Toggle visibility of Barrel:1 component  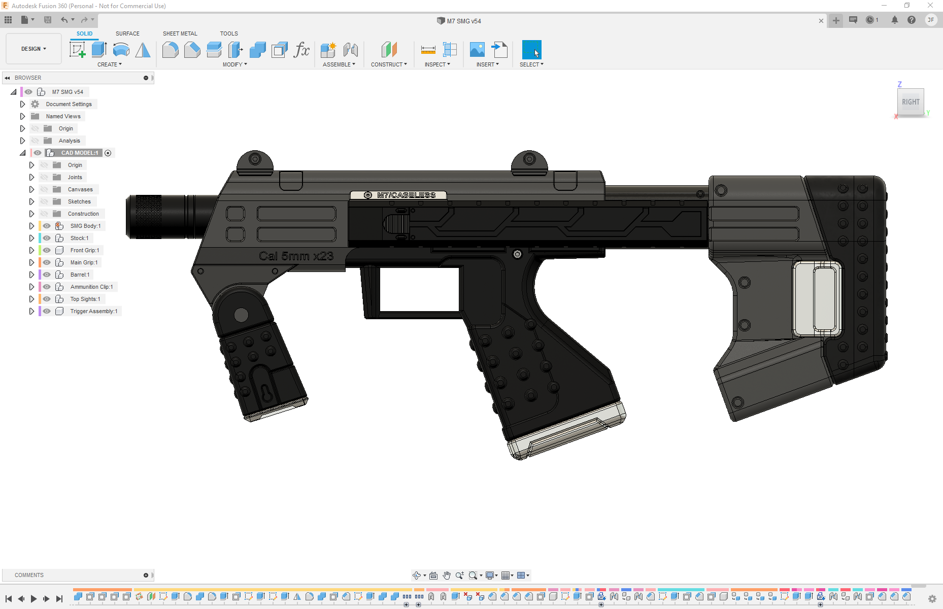(x=47, y=275)
